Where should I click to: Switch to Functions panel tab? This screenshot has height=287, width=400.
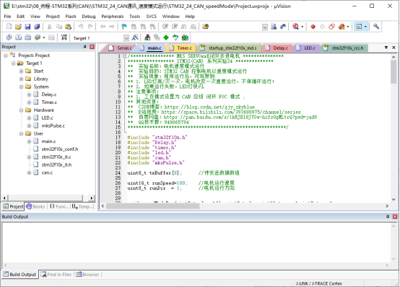coord(59,206)
